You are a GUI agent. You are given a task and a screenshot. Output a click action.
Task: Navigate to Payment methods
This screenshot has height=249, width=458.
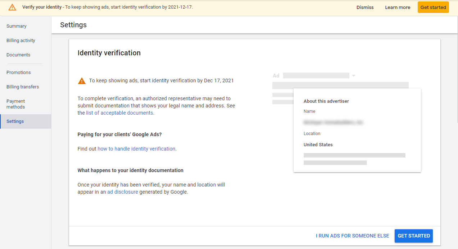[16, 104]
